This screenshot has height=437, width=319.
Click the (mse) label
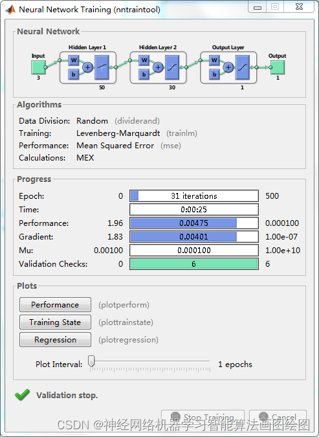[171, 146]
